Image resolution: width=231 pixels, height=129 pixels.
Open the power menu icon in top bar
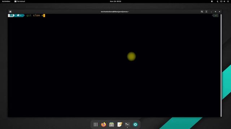coord(228,1)
